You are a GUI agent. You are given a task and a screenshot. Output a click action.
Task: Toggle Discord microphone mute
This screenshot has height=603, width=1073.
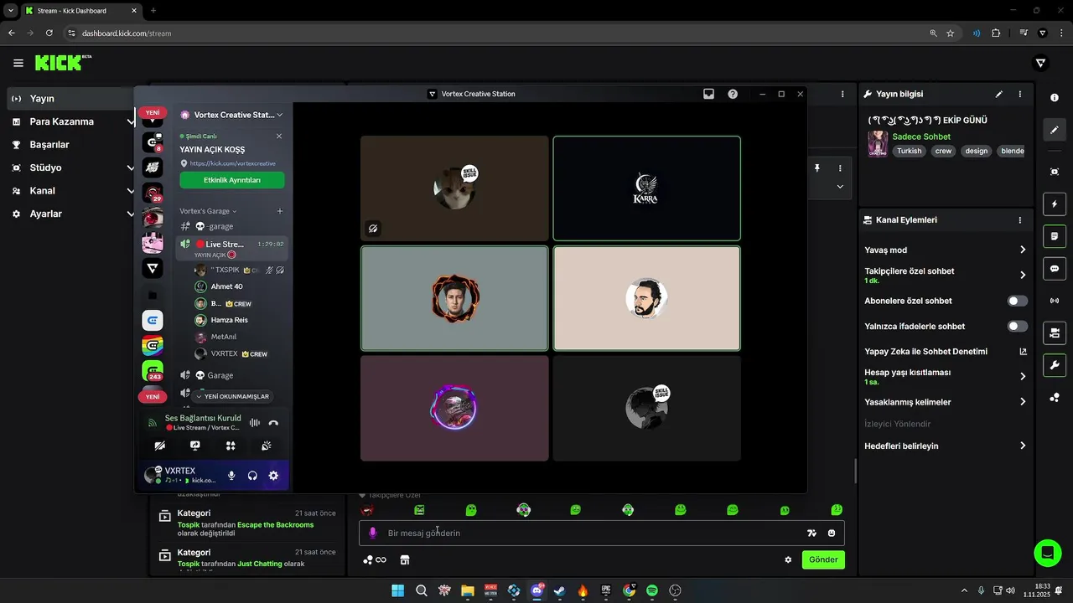(231, 476)
